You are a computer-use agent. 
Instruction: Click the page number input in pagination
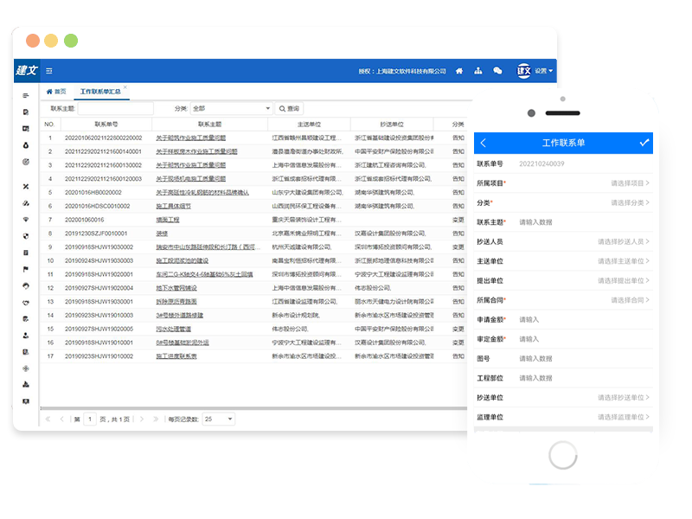click(x=90, y=419)
